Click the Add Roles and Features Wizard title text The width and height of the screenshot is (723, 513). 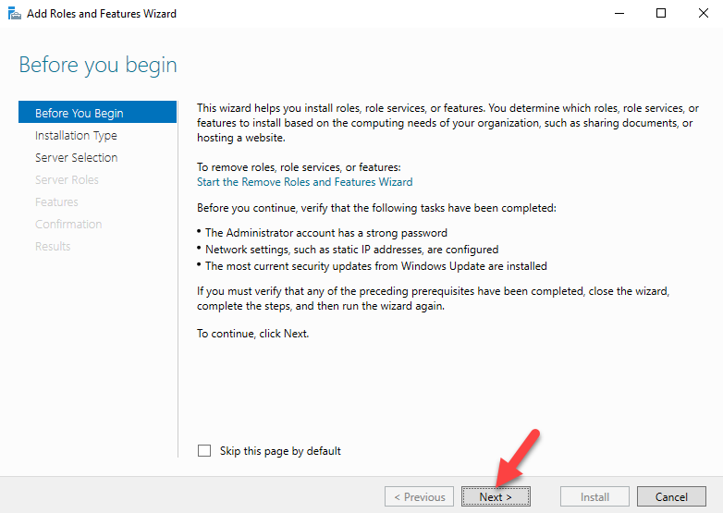(102, 14)
